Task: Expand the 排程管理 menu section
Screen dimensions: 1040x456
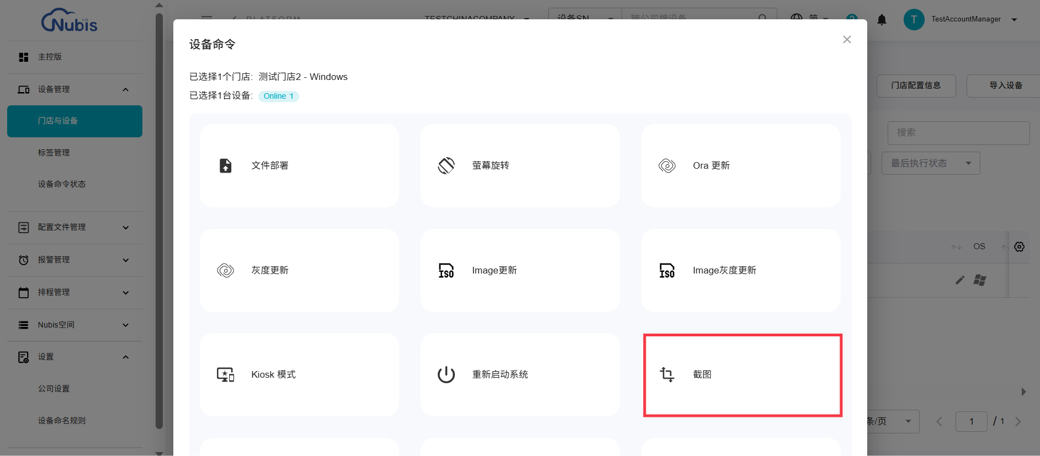Action: (x=126, y=292)
